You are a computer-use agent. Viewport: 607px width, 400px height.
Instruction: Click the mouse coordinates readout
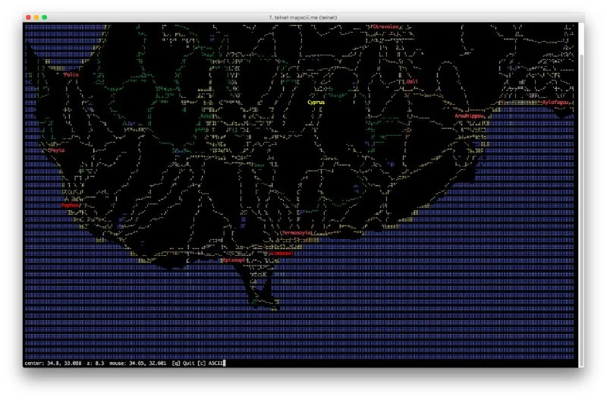[139, 363]
